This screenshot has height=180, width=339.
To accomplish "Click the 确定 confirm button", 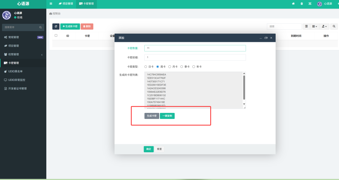I will pyautogui.click(x=149, y=149).
